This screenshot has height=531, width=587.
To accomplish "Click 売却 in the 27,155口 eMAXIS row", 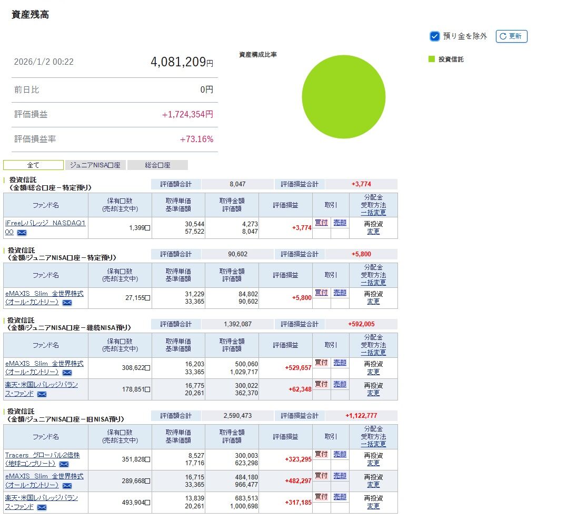I will pos(340,293).
